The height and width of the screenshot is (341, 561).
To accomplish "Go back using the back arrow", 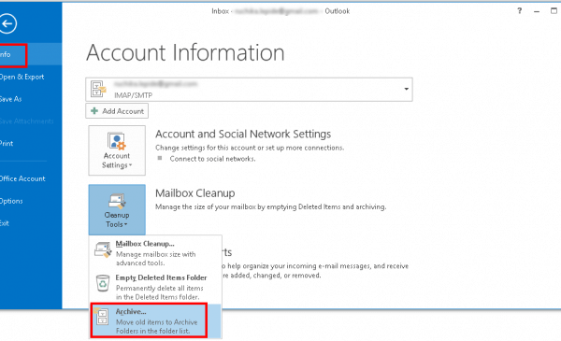I will click(7, 23).
